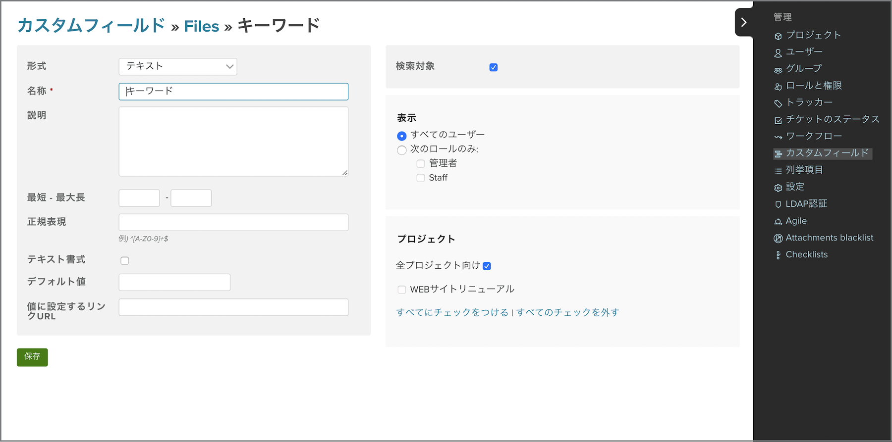Open ワークフロー in the admin menu
The width and height of the screenshot is (892, 442).
[814, 136]
